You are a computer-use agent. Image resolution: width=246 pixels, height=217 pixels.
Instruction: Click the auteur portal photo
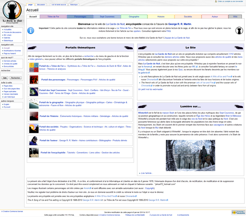click(34, 141)
